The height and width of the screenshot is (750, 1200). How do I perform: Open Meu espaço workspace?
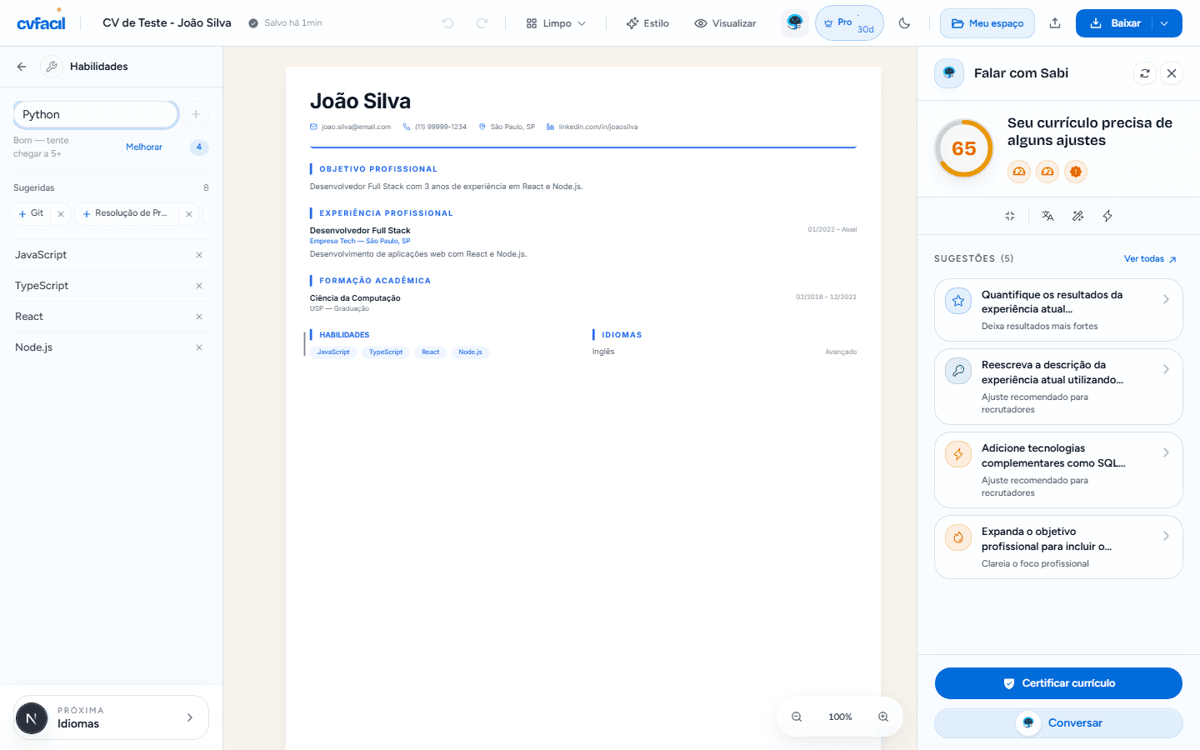pos(987,23)
